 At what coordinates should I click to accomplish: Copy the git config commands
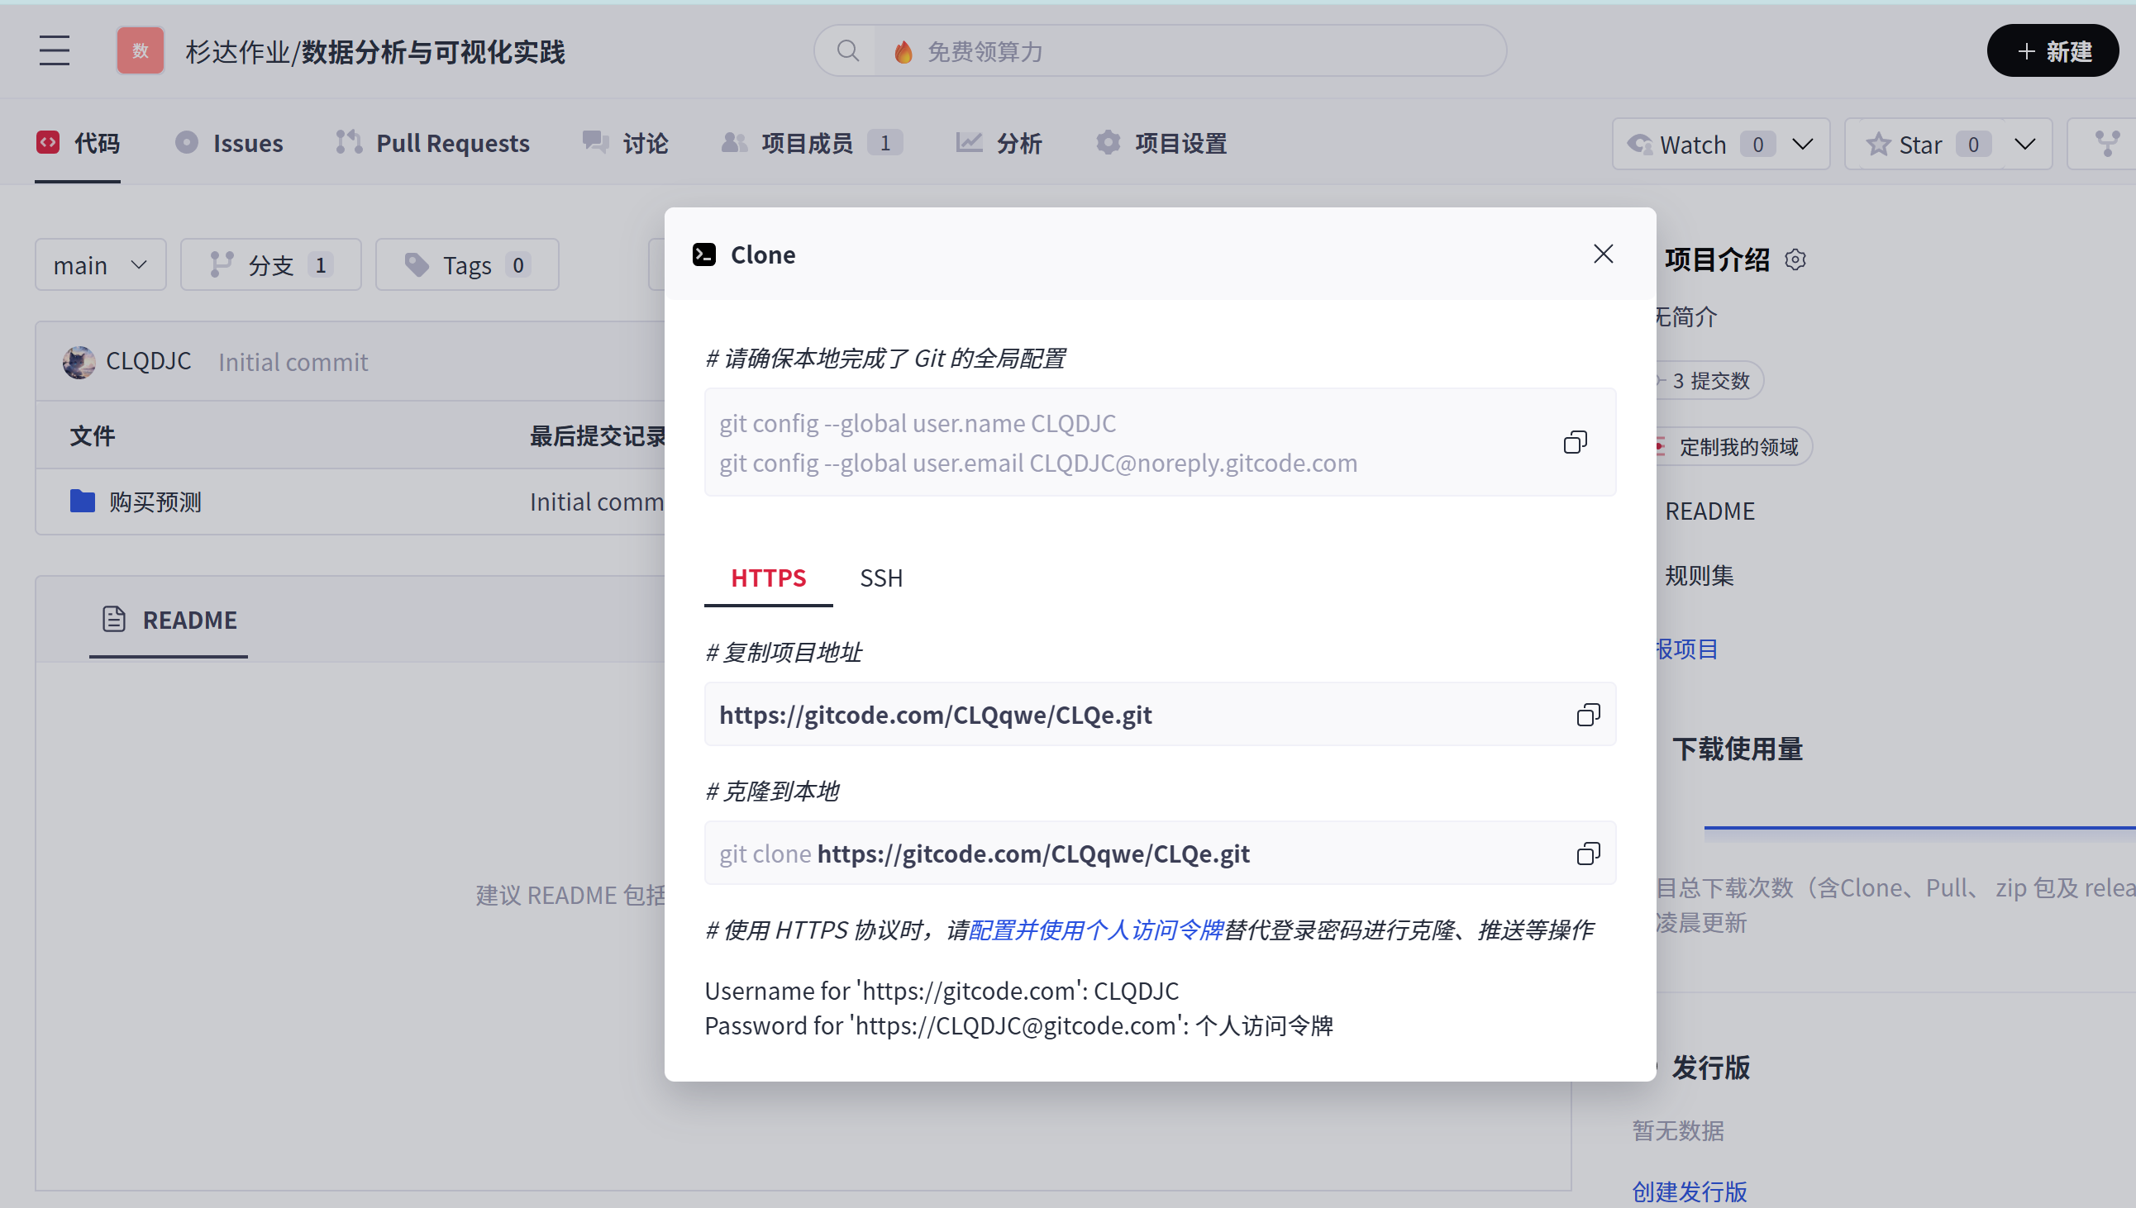click(1574, 442)
